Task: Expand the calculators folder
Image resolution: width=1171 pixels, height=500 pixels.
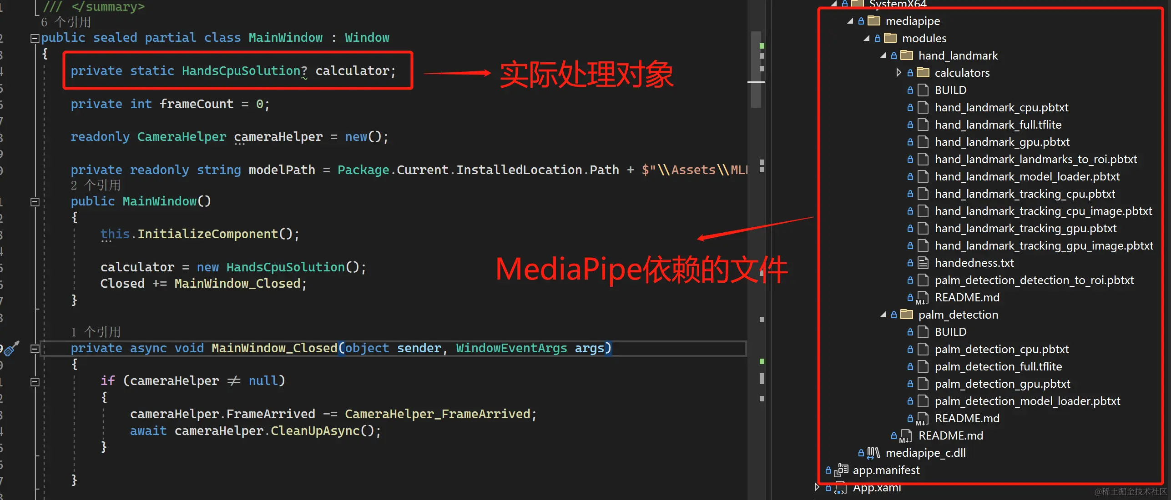Action: coord(898,72)
